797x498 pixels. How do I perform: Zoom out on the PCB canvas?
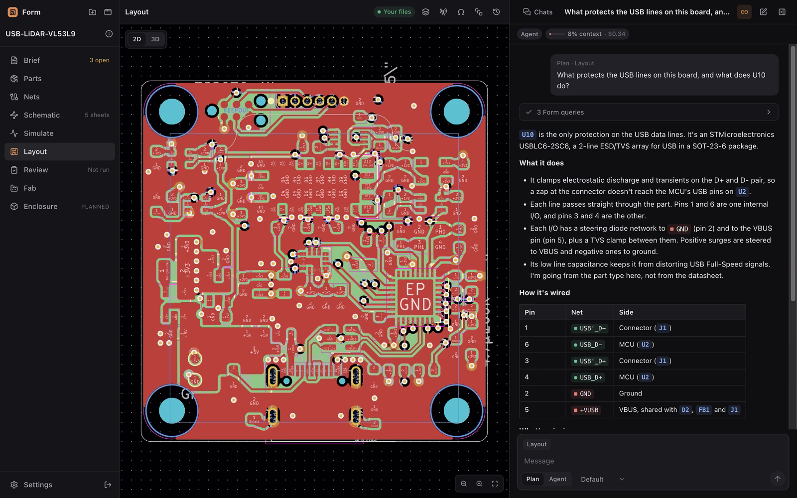click(x=464, y=484)
